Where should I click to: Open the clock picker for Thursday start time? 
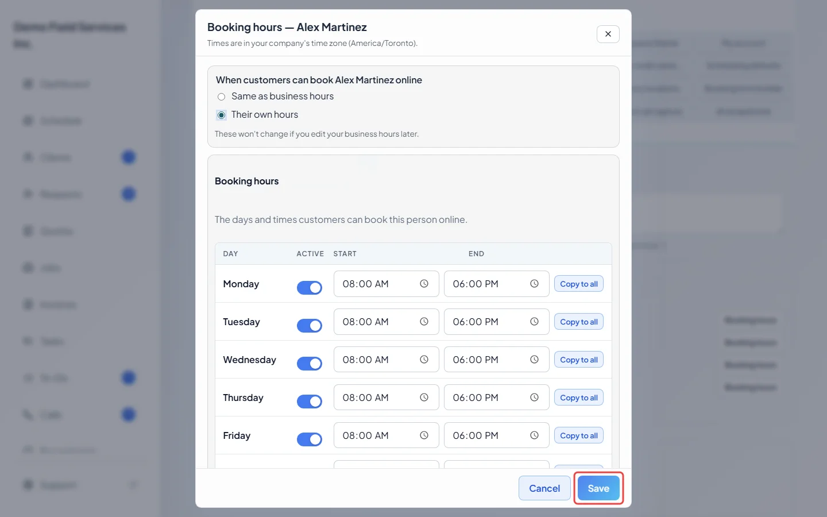(424, 398)
